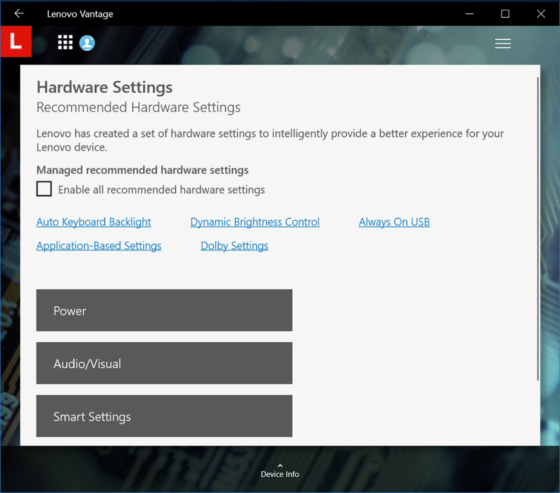This screenshot has height=493, width=560.
Task: Click the vertical scrollbar of settings panel
Action: [x=538, y=229]
